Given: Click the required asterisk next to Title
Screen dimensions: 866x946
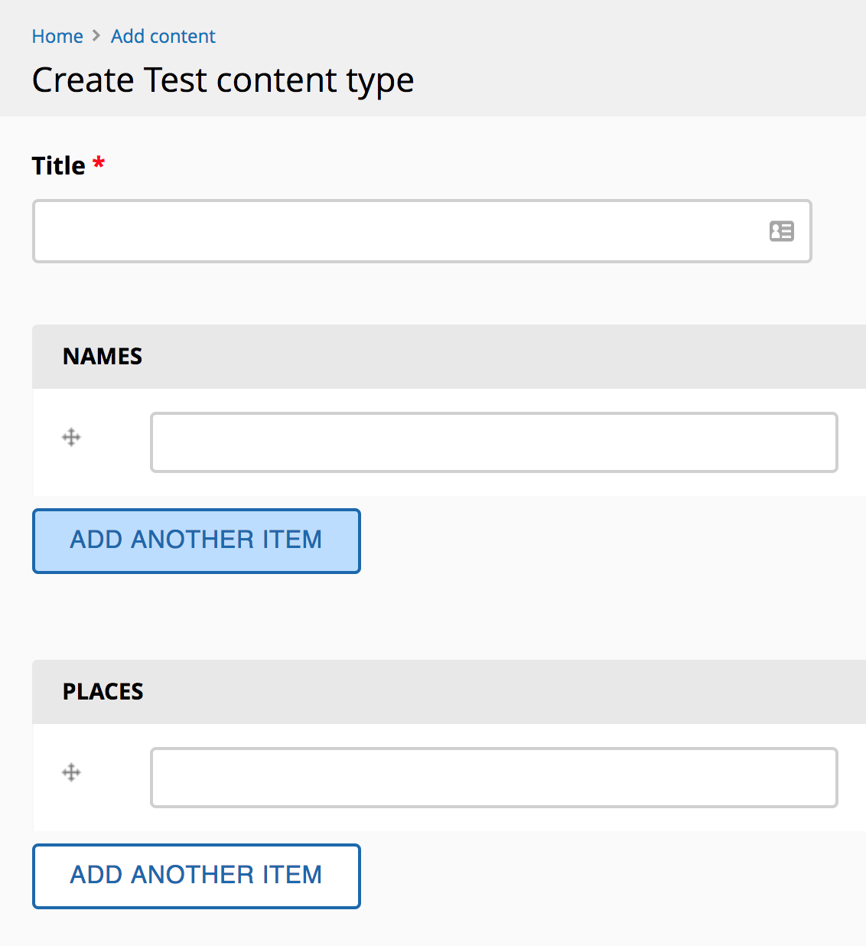Looking at the screenshot, I should coord(99,163).
